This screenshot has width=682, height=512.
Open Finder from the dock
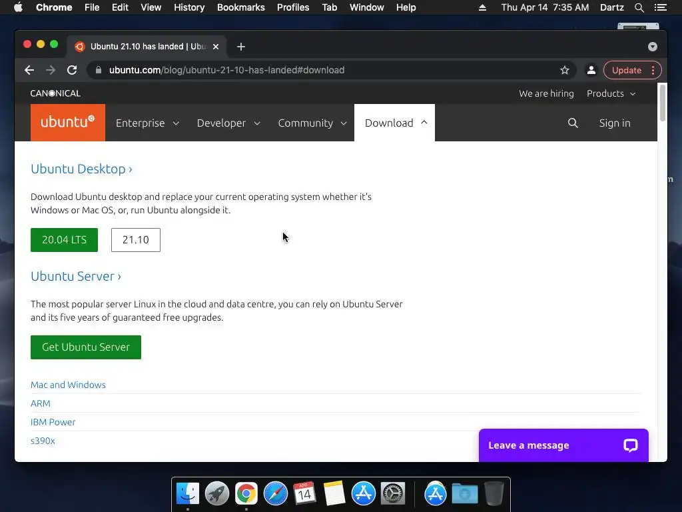pos(188,494)
